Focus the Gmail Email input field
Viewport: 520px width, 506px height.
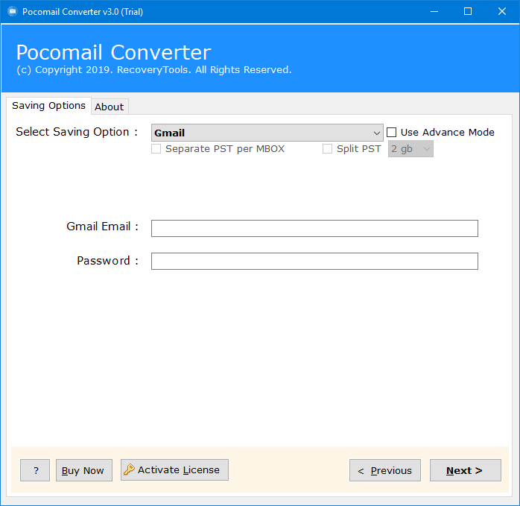pyautogui.click(x=314, y=228)
